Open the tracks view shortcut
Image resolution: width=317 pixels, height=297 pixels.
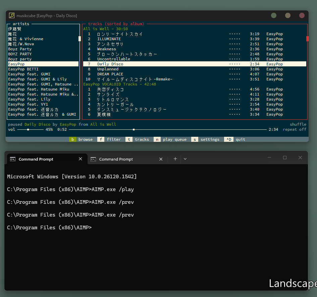click(137, 139)
